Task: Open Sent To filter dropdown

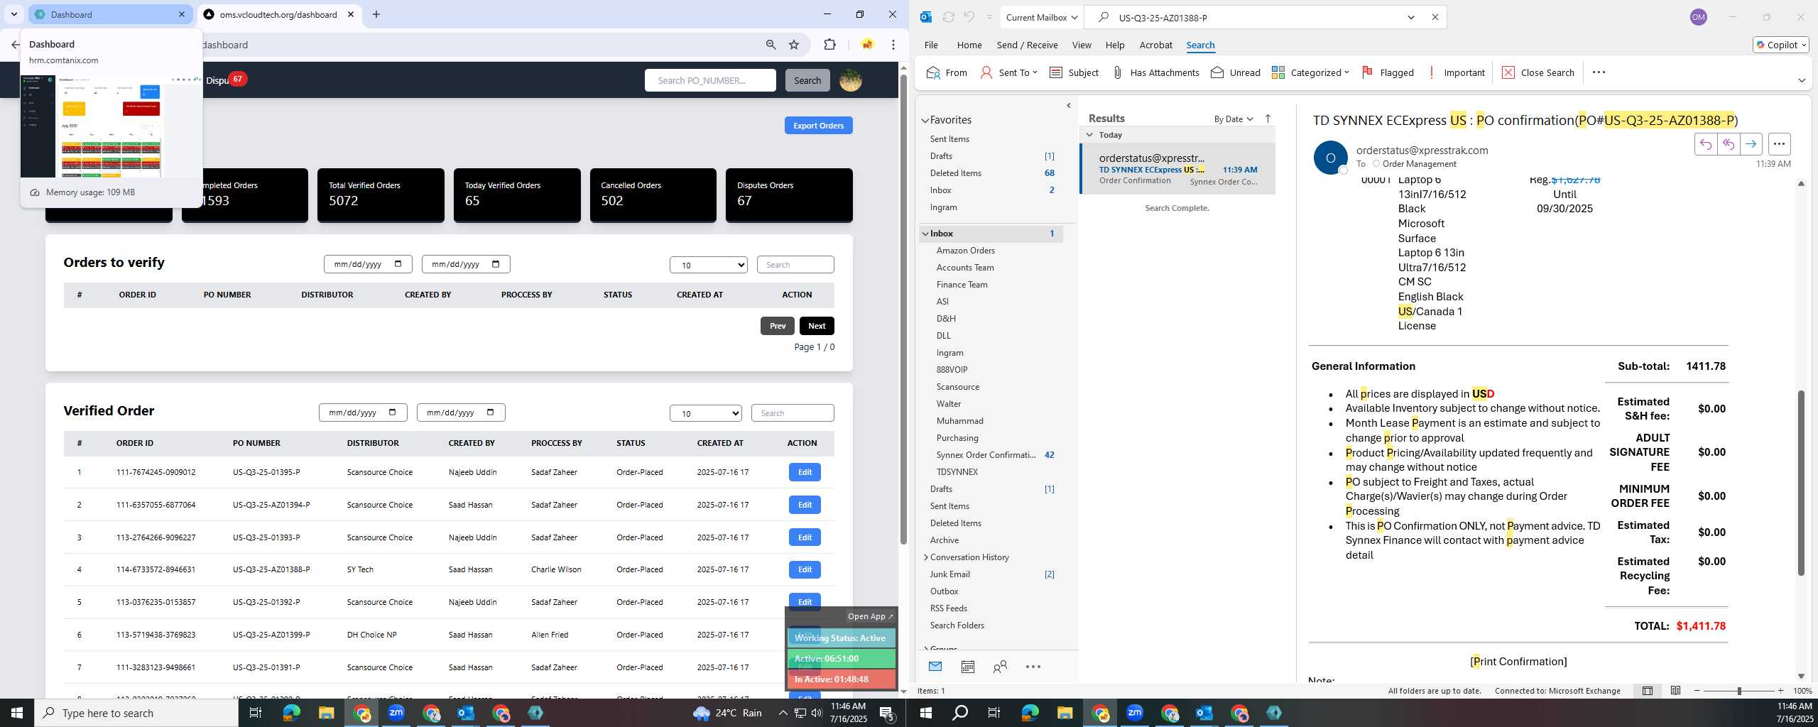Action: tap(1008, 72)
